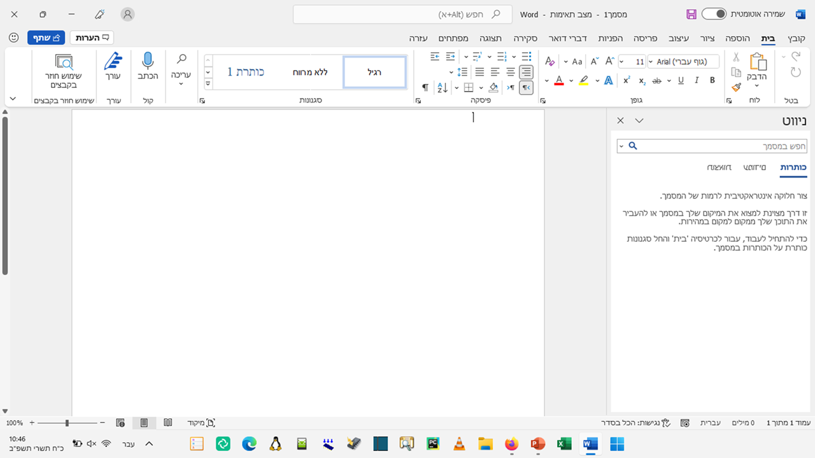Apply subscript formatting

tap(642, 80)
